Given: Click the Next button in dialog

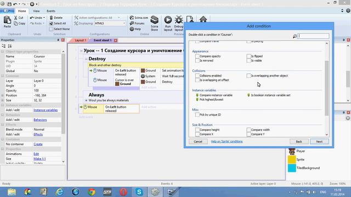Looking at the screenshot, I should (319, 142).
